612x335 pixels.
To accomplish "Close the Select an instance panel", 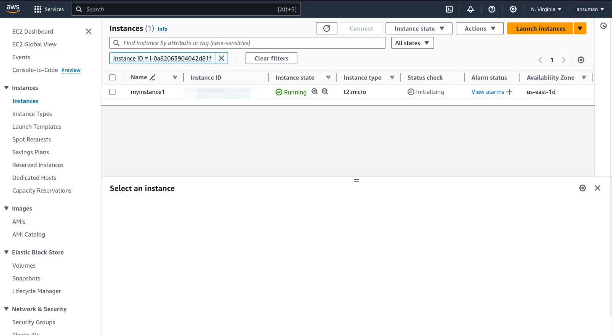I will (597, 188).
